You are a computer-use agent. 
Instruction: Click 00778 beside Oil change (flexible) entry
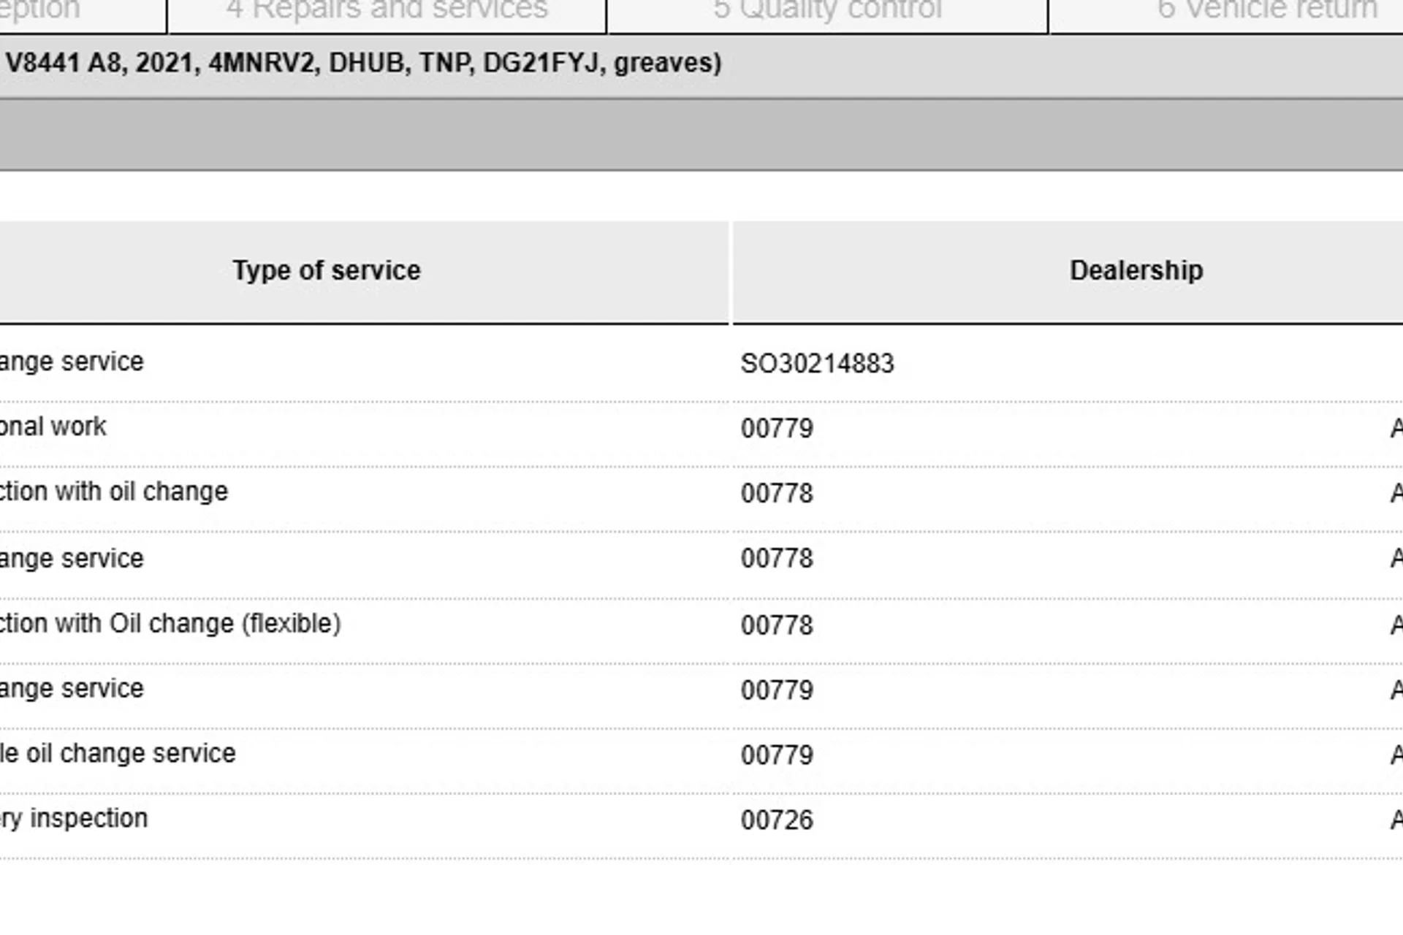point(777,625)
